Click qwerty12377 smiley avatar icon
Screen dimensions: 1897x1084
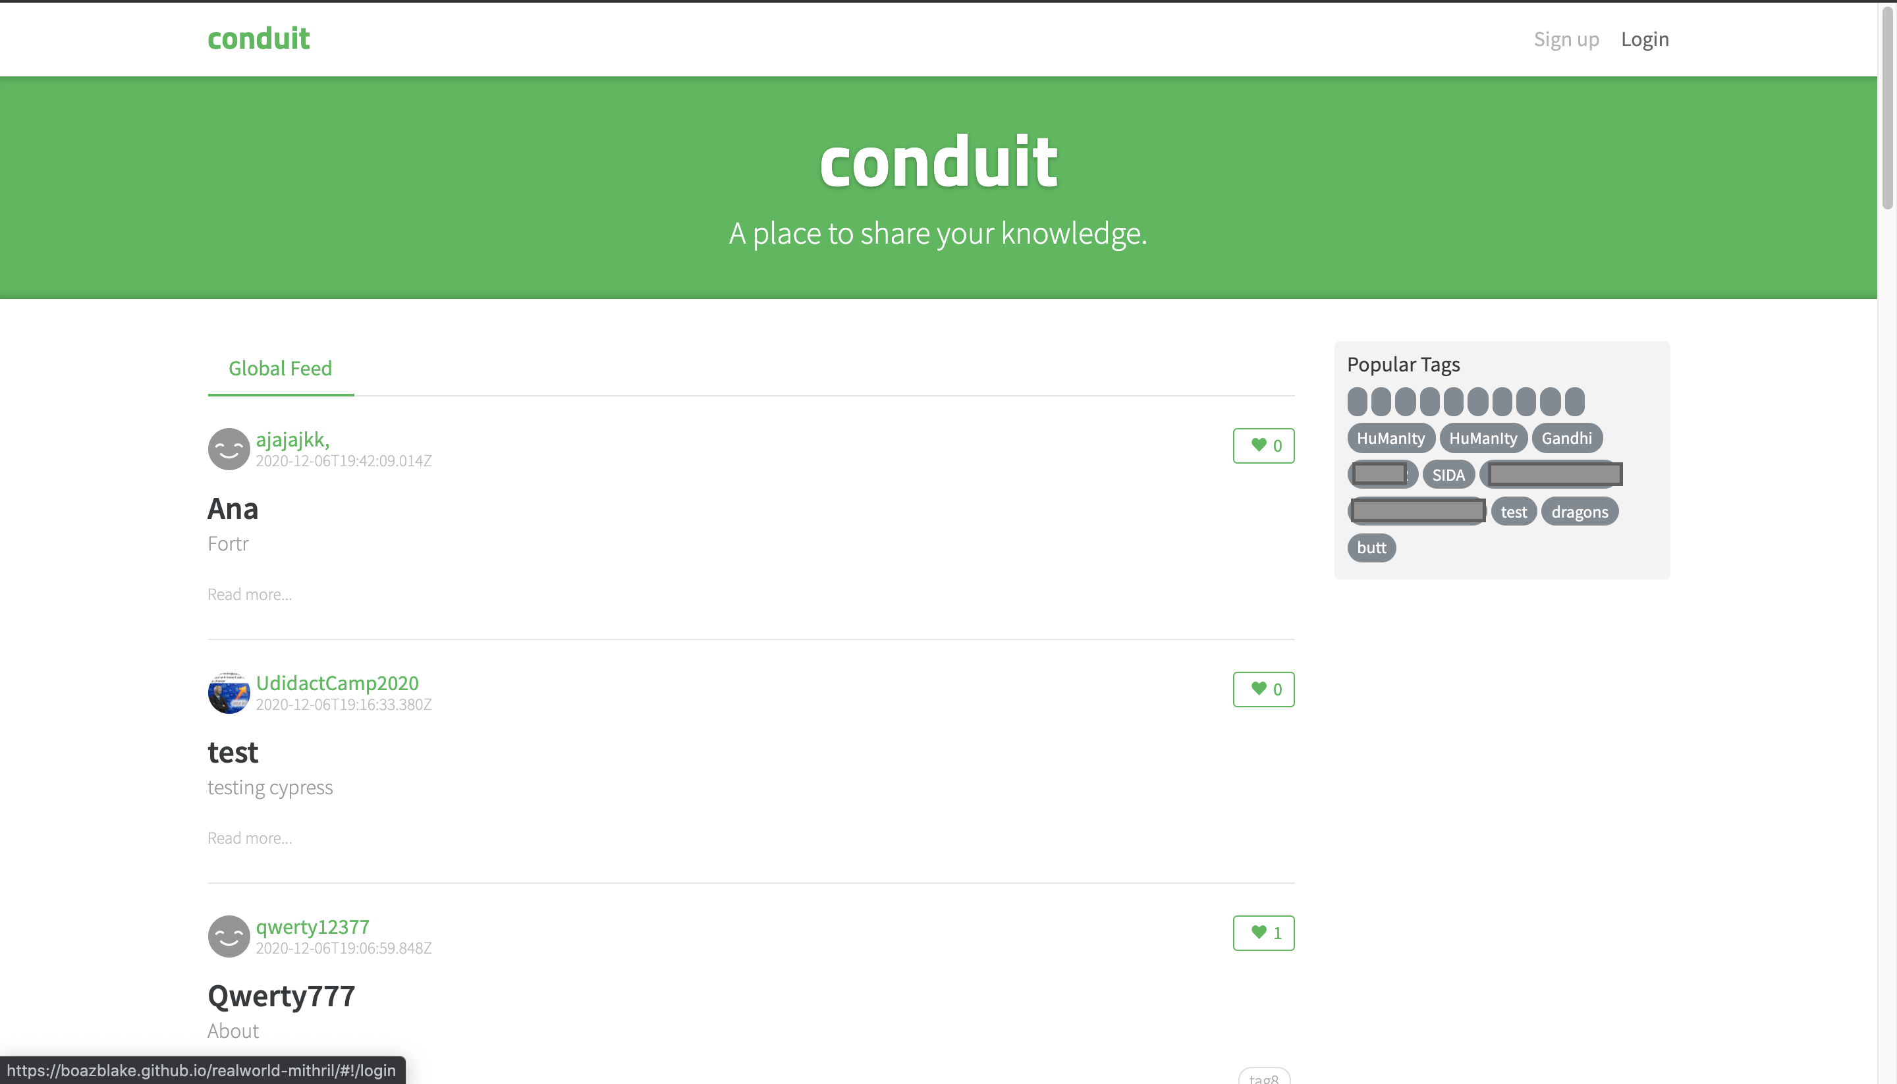[229, 936]
